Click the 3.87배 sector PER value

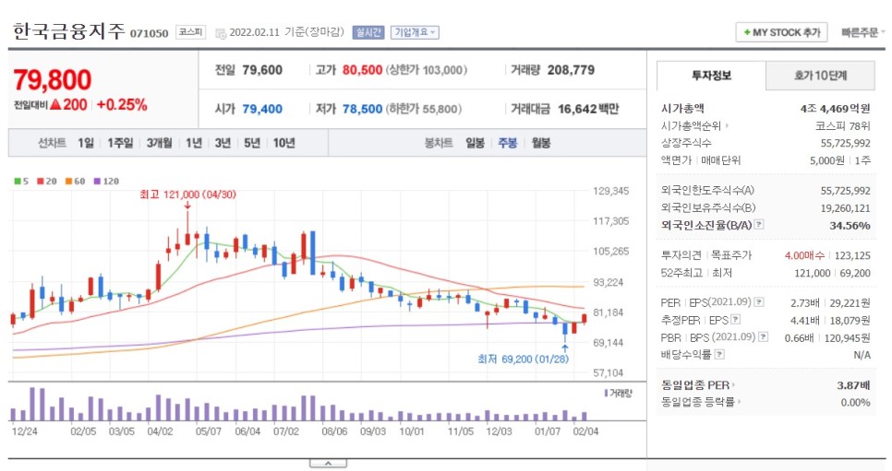(x=853, y=385)
